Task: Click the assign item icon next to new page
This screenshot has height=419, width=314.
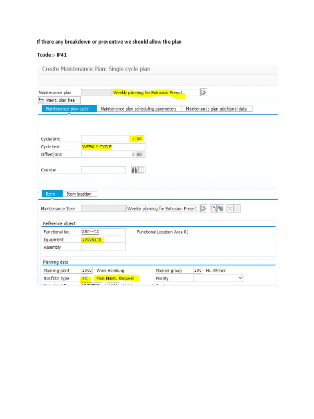Action: point(220,208)
